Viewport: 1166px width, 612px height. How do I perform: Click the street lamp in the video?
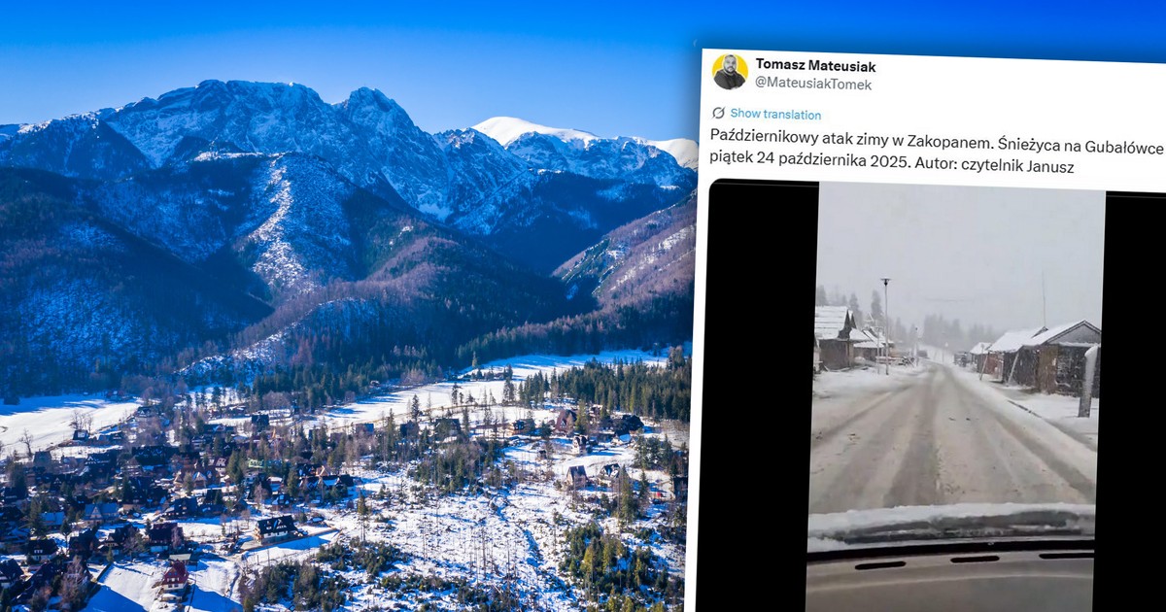click(x=885, y=325)
